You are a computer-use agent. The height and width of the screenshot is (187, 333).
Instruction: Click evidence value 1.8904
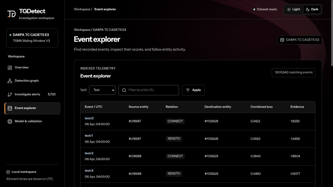pyautogui.click(x=295, y=156)
